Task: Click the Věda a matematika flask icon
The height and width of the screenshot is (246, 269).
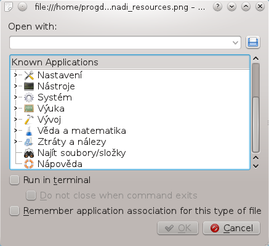Action: point(29,131)
